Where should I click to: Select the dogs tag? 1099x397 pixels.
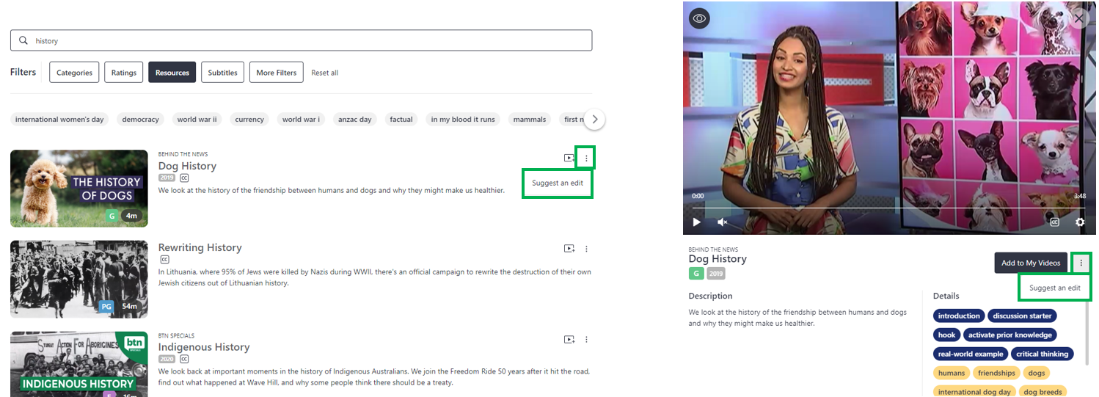(x=1037, y=373)
